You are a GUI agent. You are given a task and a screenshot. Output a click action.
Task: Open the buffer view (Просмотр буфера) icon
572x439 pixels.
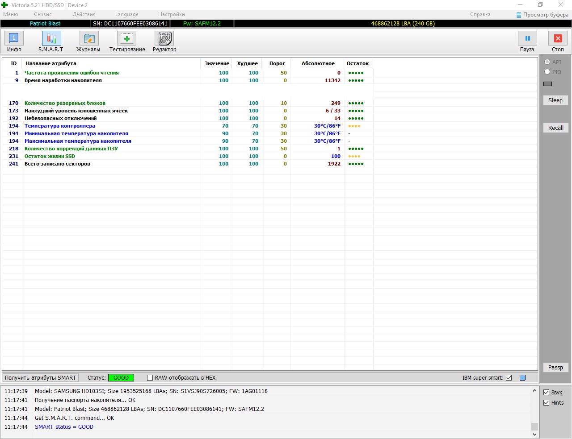point(518,15)
